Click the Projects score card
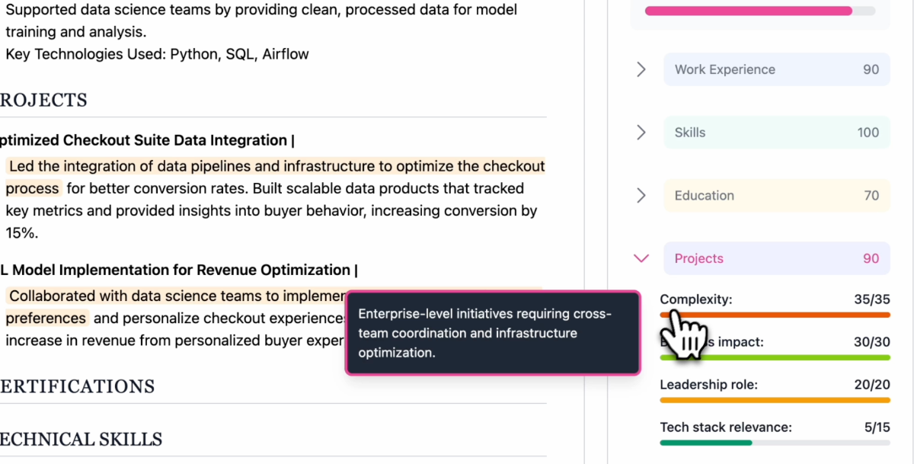This screenshot has width=914, height=464. [x=776, y=259]
